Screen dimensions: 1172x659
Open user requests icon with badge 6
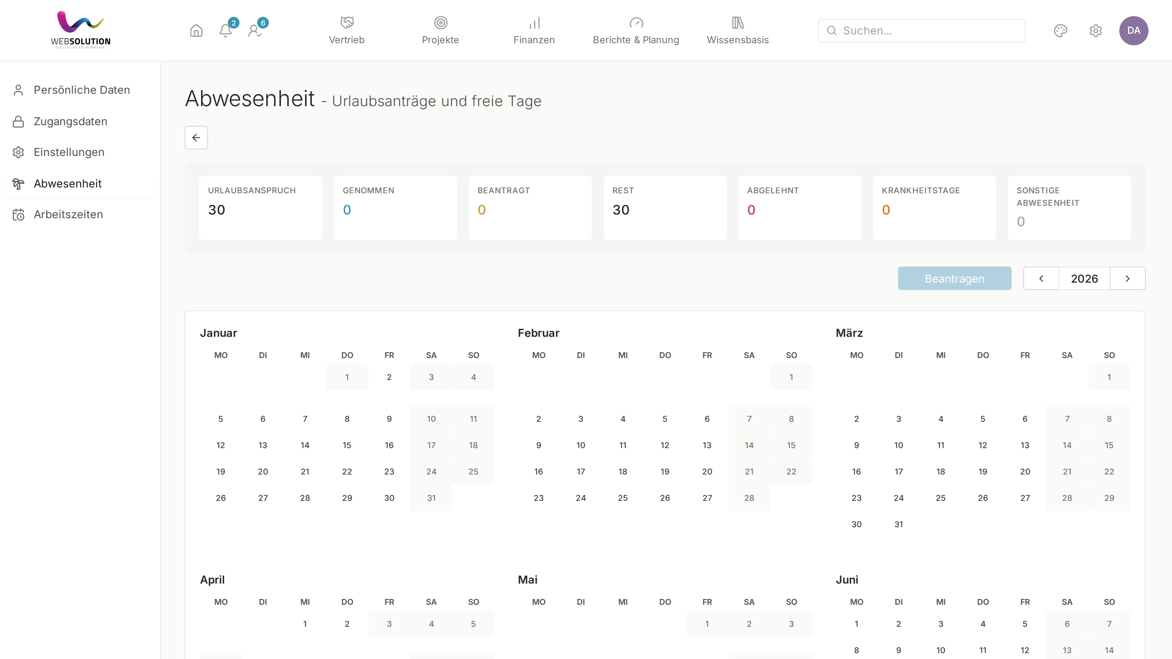[255, 30]
